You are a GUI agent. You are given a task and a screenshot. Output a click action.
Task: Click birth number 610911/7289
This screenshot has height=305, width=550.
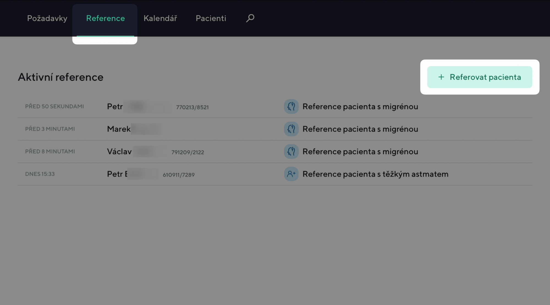pyautogui.click(x=178, y=175)
